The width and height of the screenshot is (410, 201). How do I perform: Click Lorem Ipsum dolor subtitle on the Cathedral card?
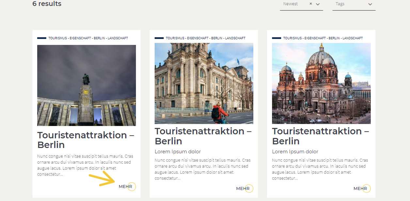[x=295, y=152]
